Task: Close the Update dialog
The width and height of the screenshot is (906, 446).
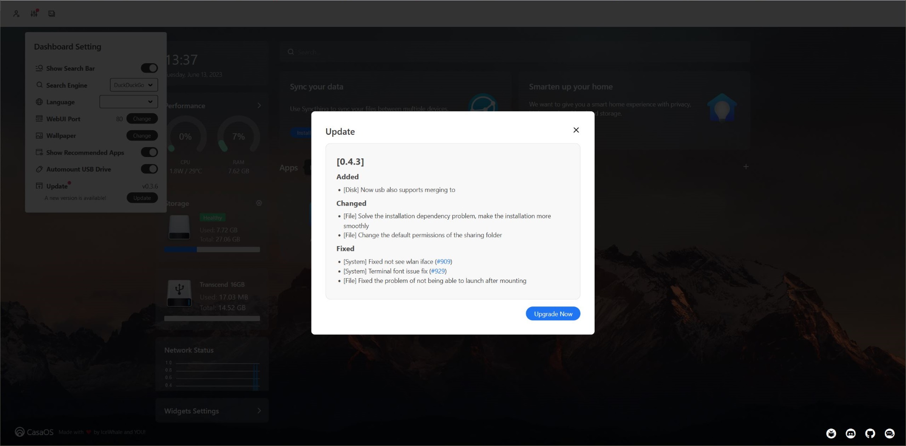Action: [x=576, y=130]
